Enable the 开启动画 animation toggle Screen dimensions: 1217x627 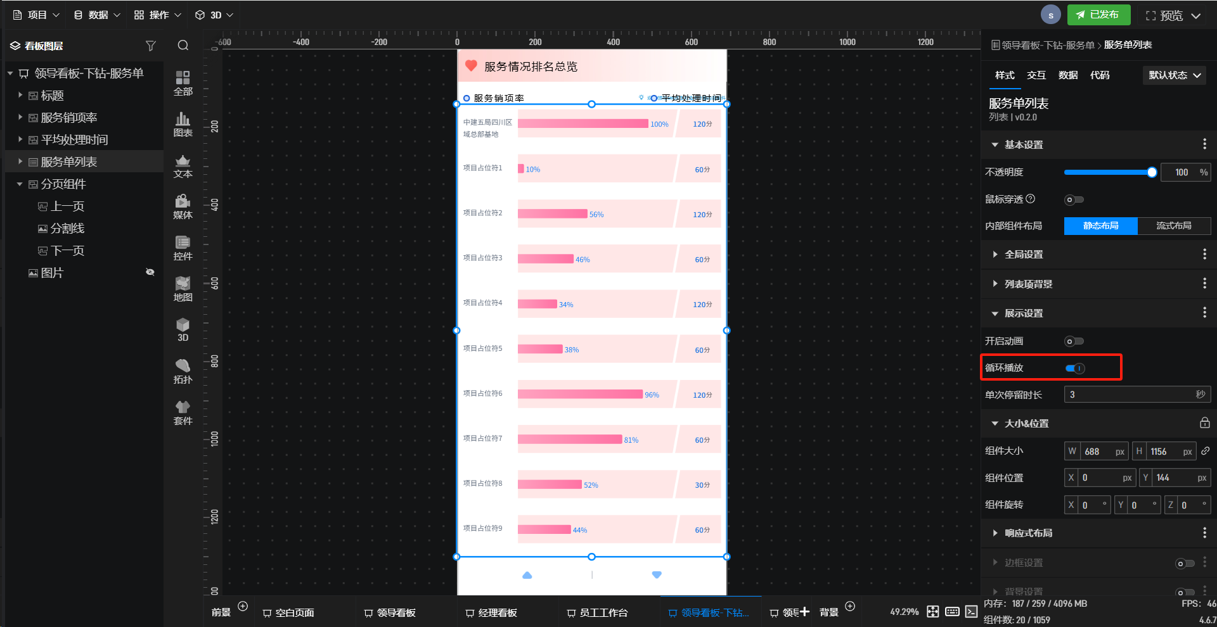coord(1074,341)
